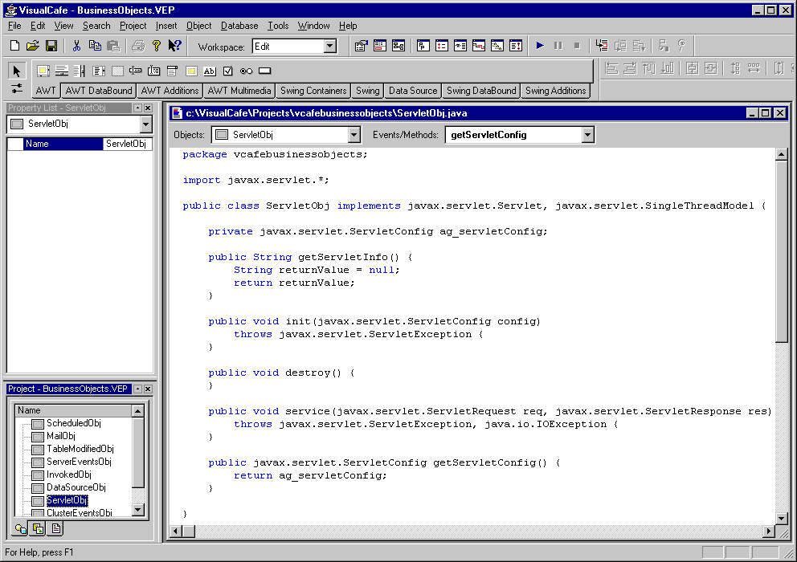The height and width of the screenshot is (562, 797).
Task: Click the Name column header in Project list
Action: coord(73,410)
